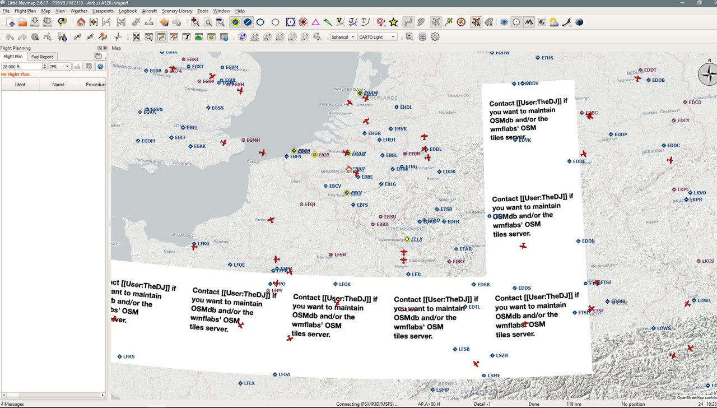Click the database stack icon in toolbar

pyautogui.click(x=422, y=37)
